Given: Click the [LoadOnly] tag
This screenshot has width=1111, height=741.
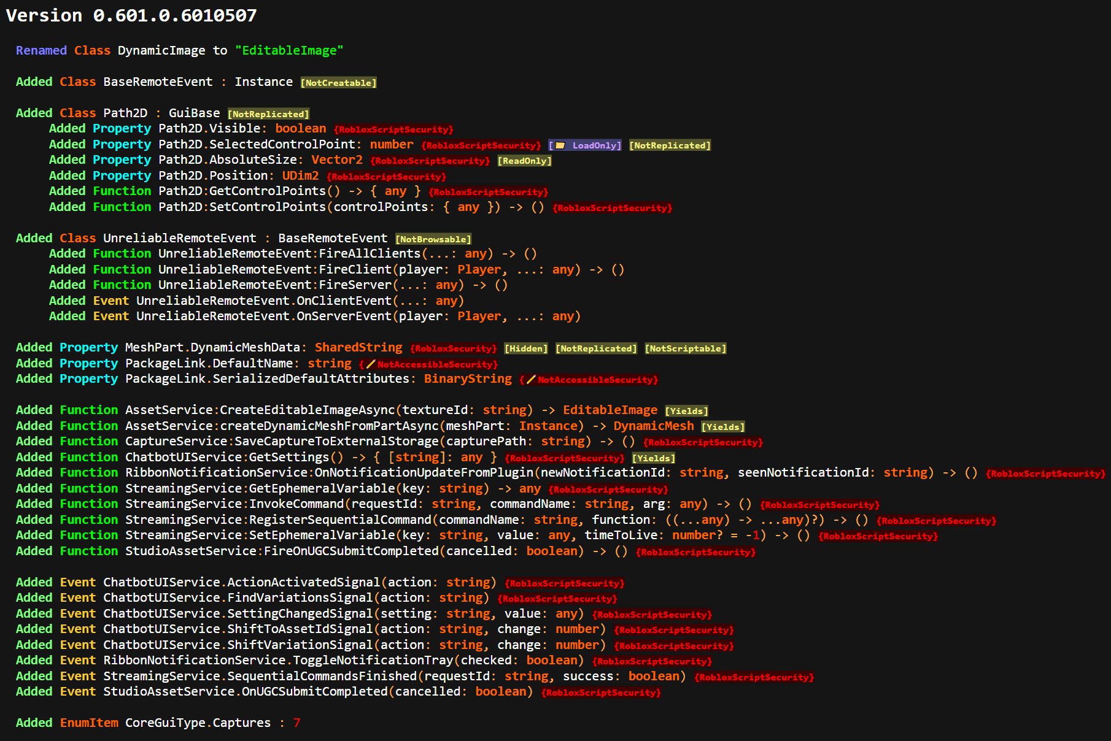Looking at the screenshot, I should (x=585, y=145).
